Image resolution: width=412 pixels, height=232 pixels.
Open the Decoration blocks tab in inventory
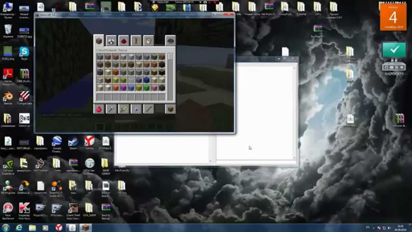point(111,41)
